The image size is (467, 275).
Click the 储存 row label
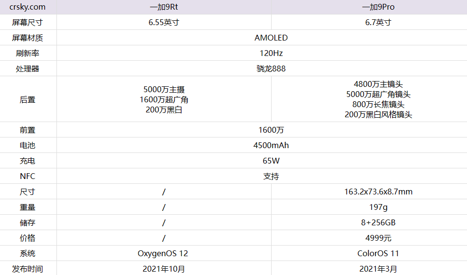coord(27,223)
